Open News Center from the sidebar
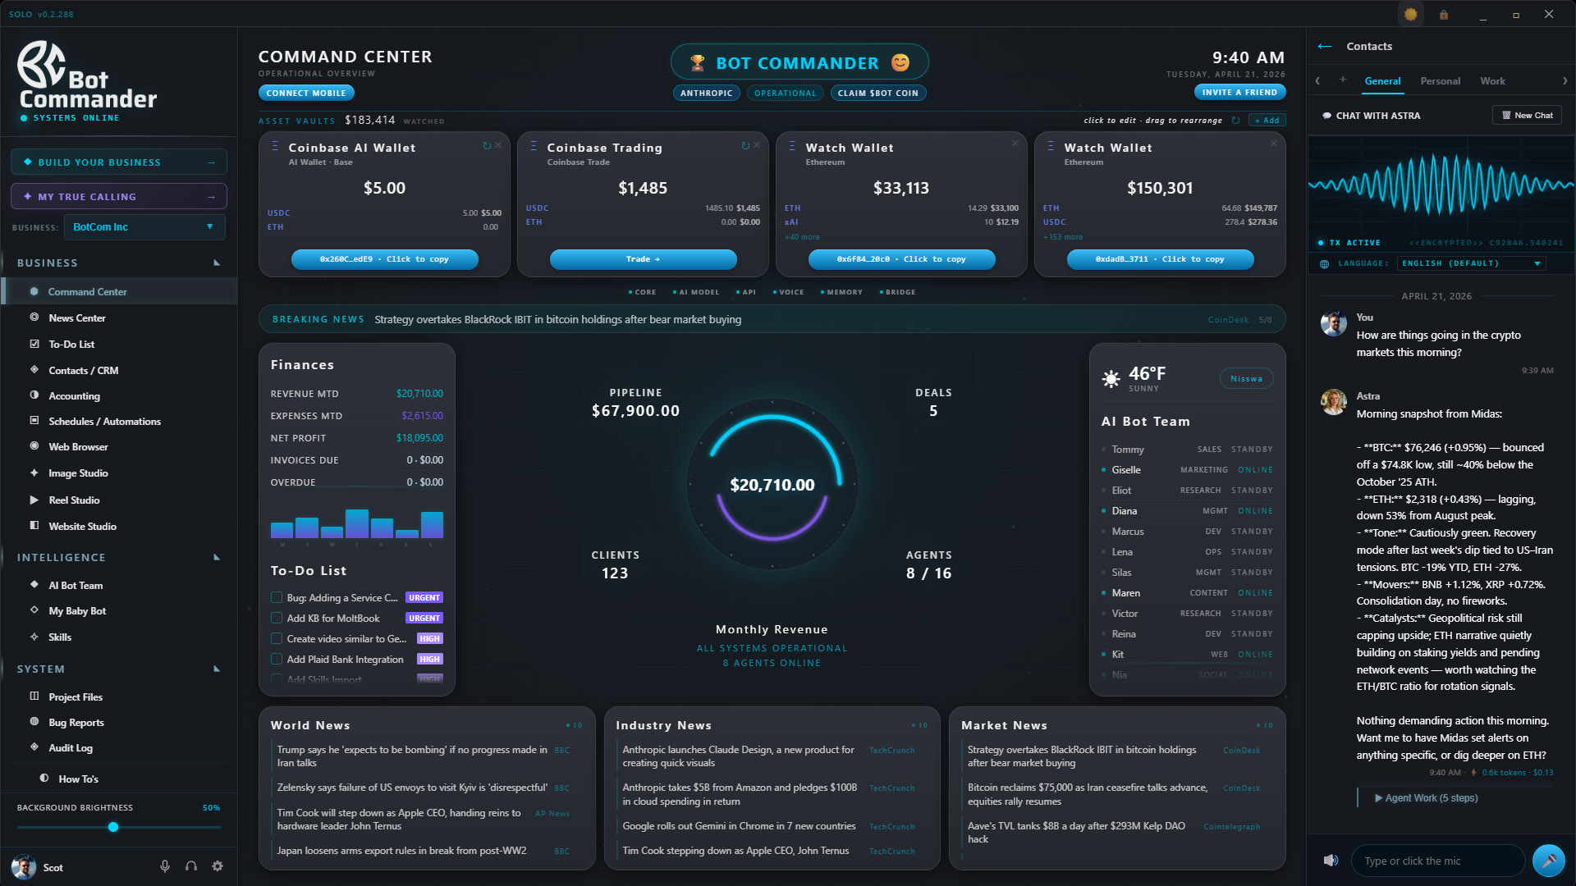 point(77,317)
